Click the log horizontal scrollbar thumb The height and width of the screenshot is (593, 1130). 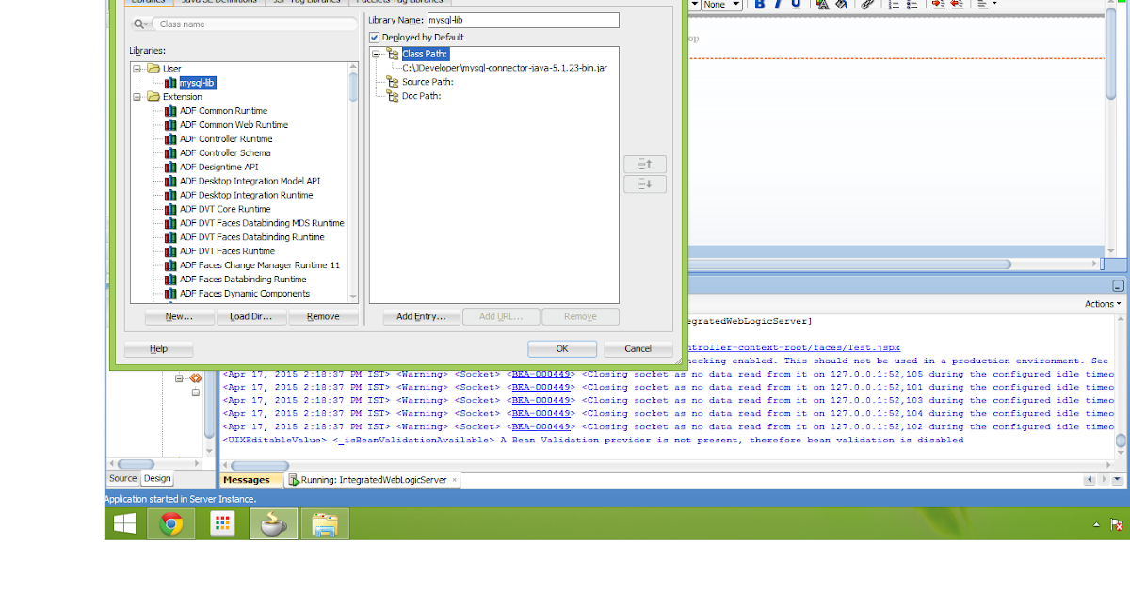[x=260, y=466]
